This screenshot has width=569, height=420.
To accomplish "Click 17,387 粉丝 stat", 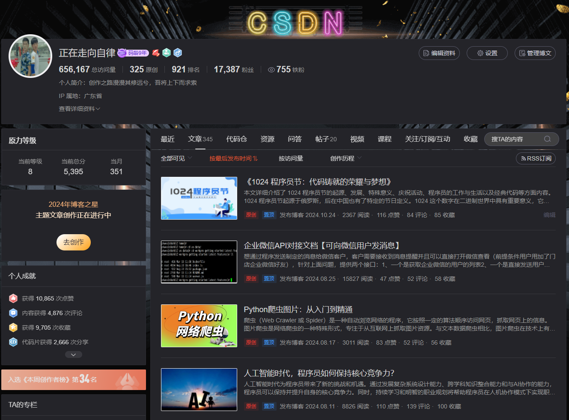I will click(x=234, y=69).
